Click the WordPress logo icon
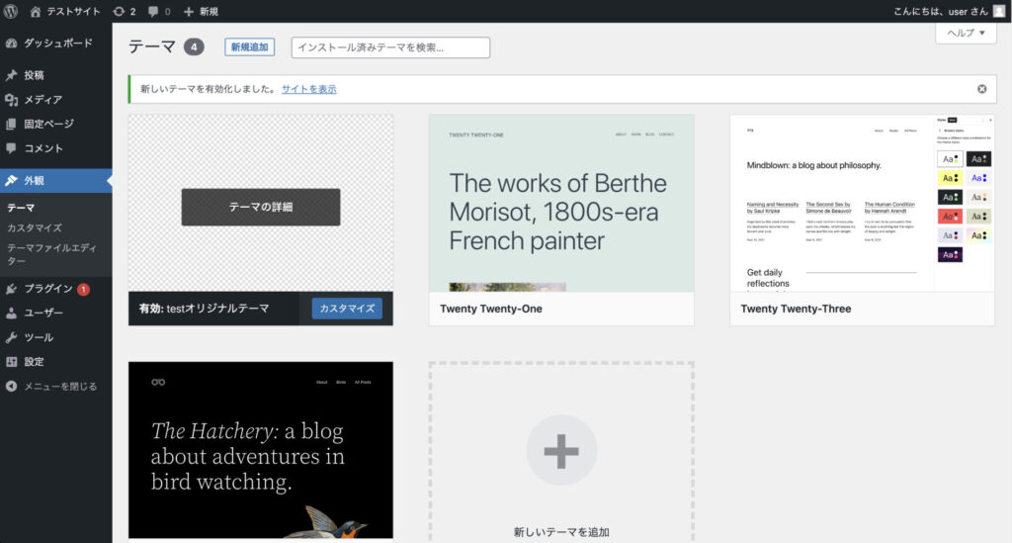 coord(12,11)
